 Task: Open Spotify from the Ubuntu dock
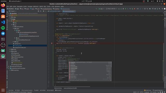pos(3,28)
